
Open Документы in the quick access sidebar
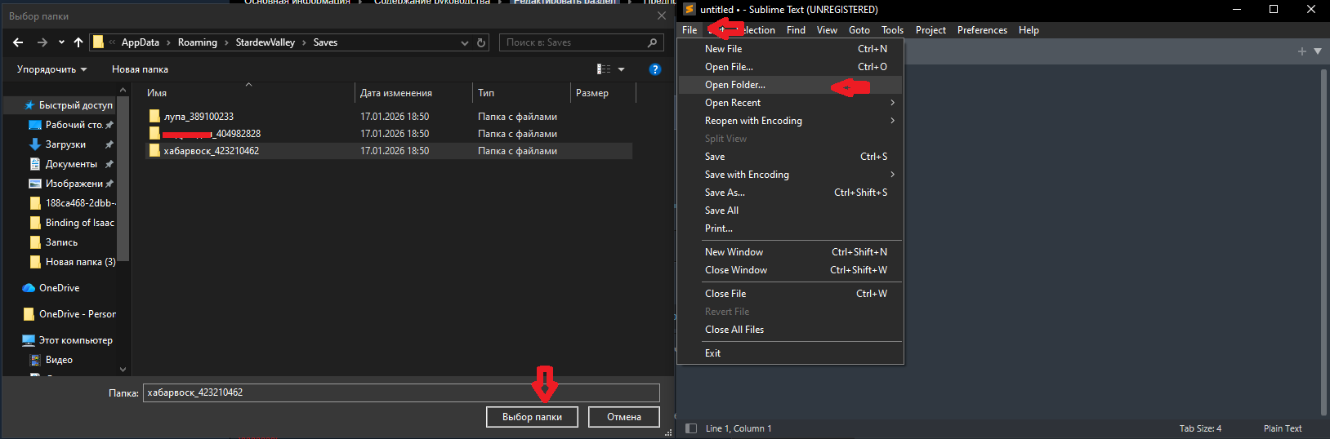[71, 164]
